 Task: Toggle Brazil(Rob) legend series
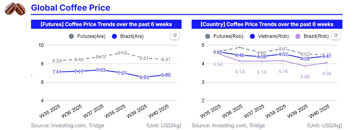pos(312,36)
